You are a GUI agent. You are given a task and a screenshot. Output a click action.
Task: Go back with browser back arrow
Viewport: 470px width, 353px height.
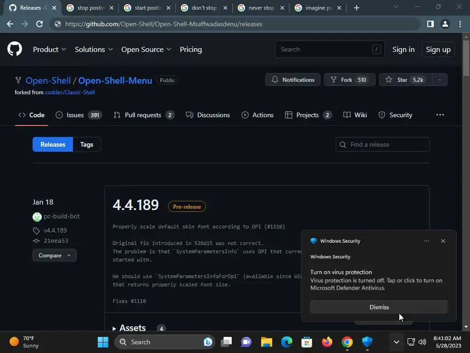(x=10, y=24)
